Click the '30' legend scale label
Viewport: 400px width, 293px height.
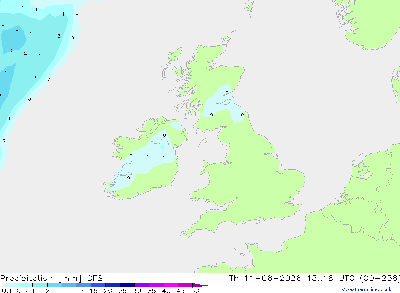(137, 291)
